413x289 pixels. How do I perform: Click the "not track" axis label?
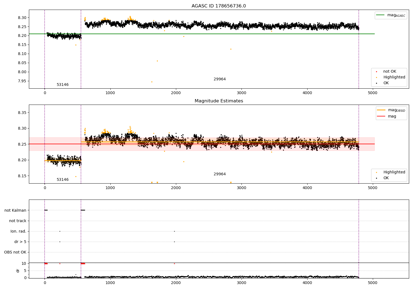click(x=18, y=221)
